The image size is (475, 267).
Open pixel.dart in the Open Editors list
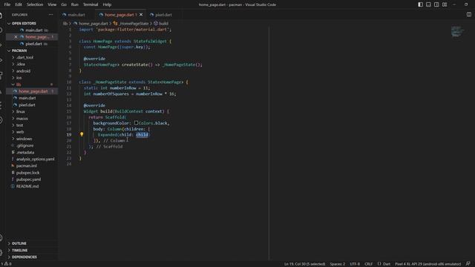33,44
